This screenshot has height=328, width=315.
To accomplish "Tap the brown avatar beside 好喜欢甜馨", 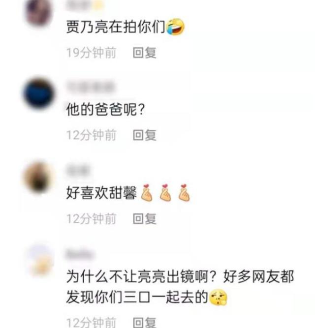I will click(x=39, y=178).
